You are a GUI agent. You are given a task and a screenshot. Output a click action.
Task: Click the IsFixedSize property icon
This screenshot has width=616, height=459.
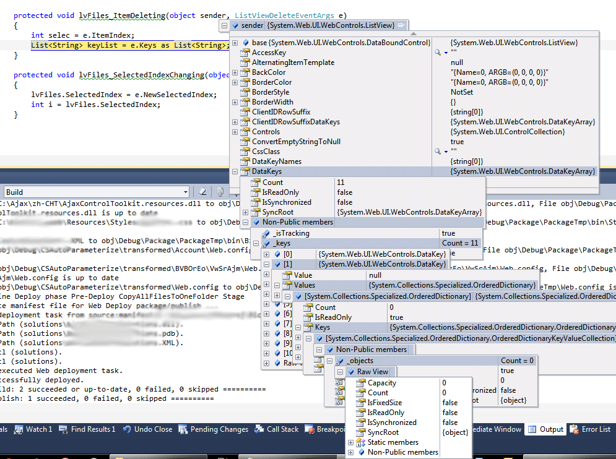pyautogui.click(x=361, y=402)
